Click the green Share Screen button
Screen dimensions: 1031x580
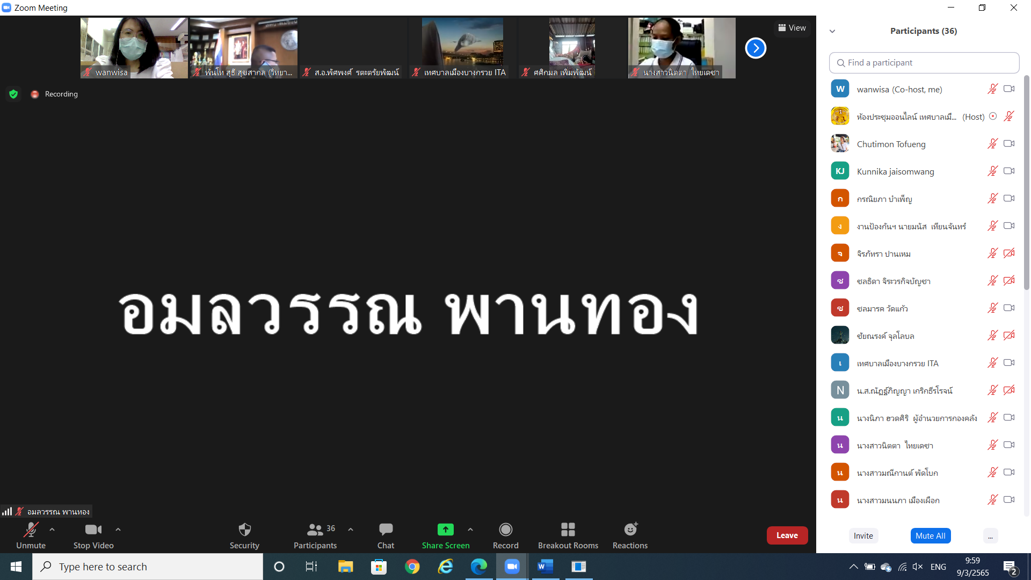coord(446,535)
